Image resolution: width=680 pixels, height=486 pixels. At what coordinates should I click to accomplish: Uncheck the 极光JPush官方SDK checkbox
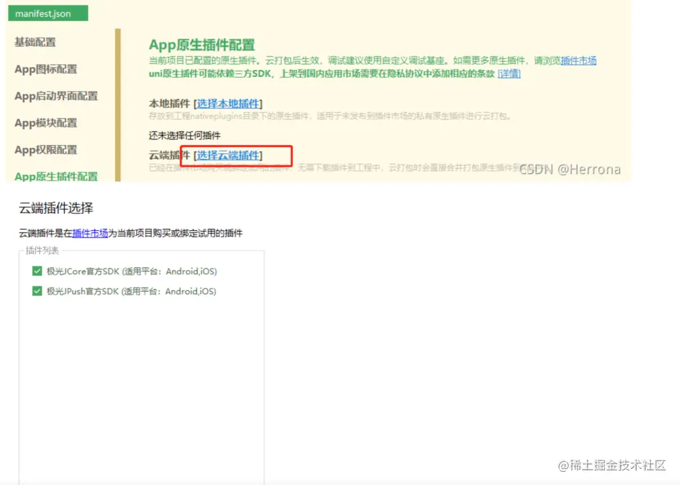(x=37, y=292)
